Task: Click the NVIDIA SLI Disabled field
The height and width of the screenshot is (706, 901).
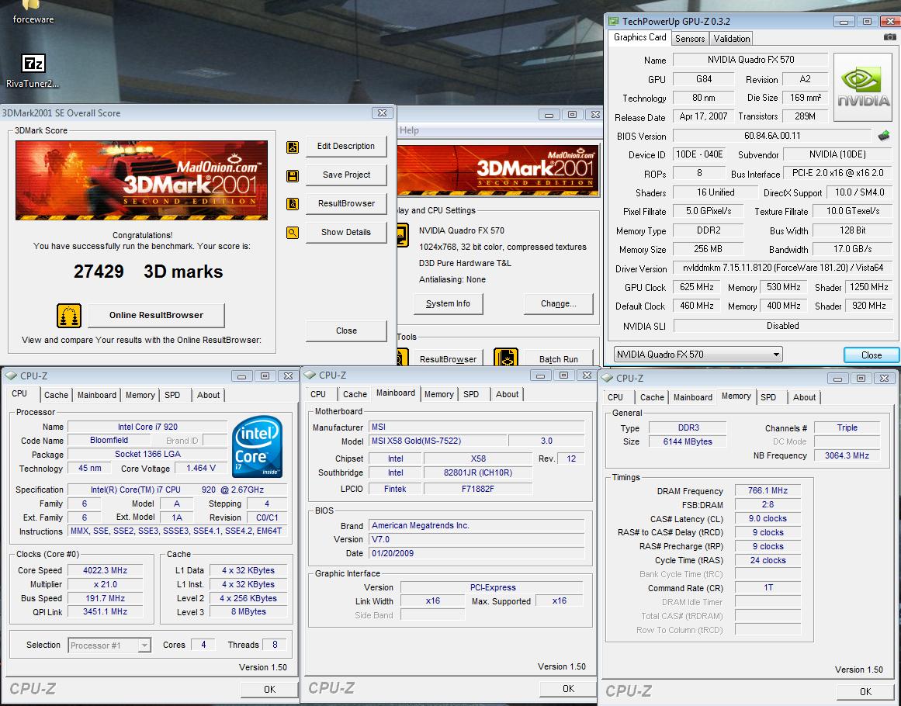Action: pyautogui.click(x=782, y=326)
